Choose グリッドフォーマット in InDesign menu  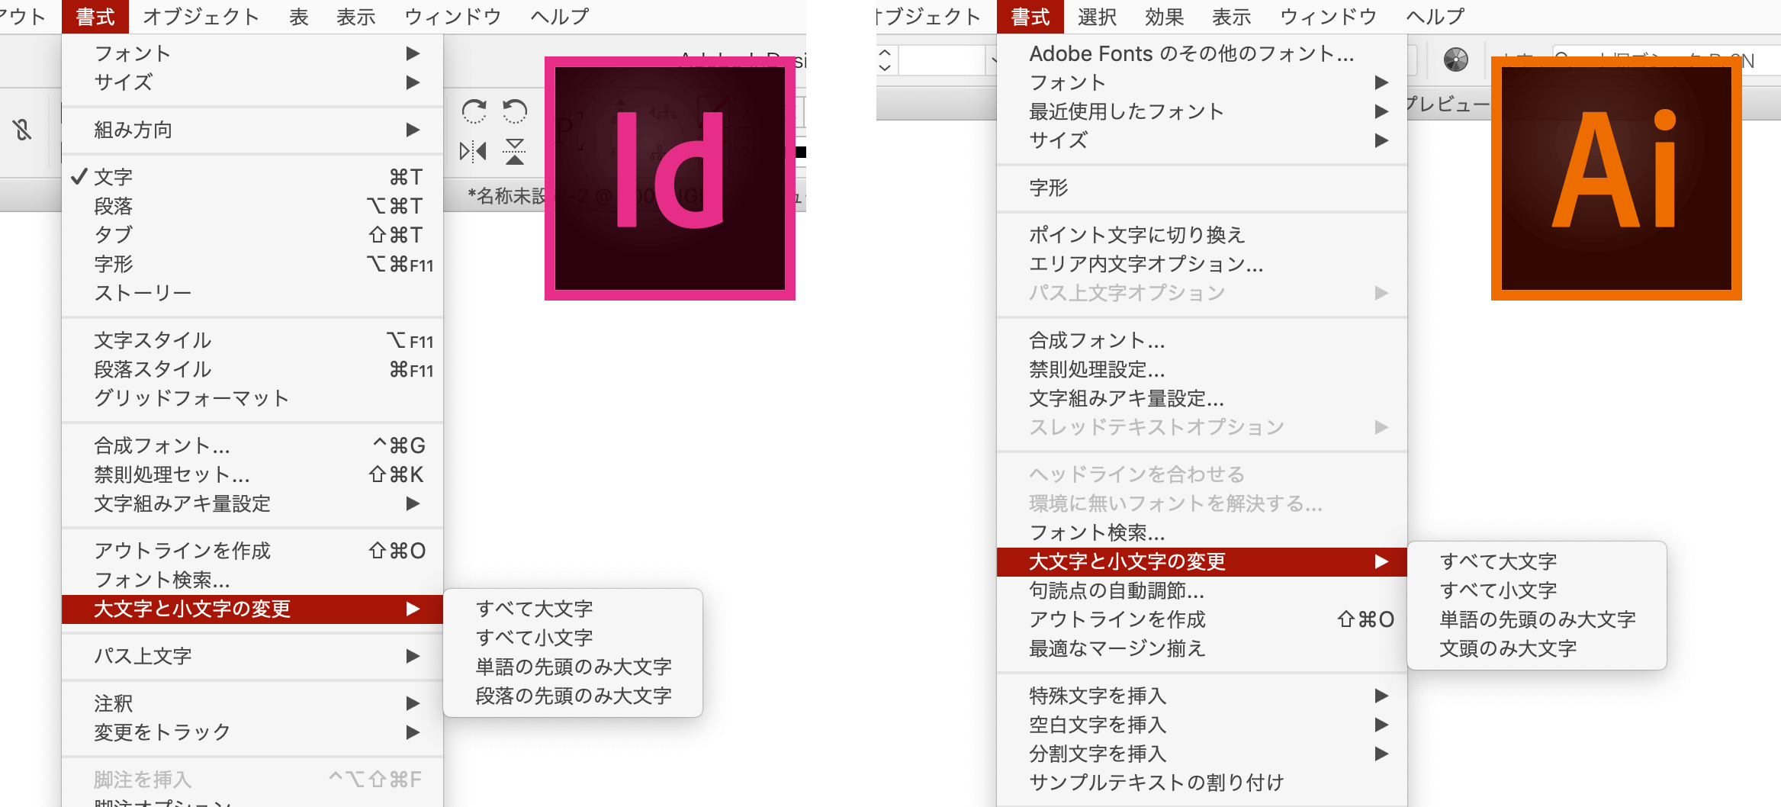(252, 398)
